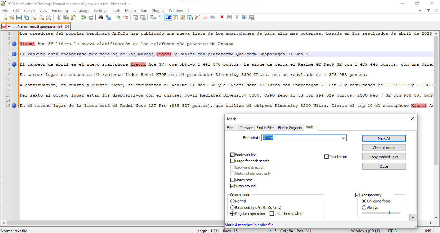440x233 pixels.
Task: Collapse the Mark dialog with caret button
Action: click(413, 217)
